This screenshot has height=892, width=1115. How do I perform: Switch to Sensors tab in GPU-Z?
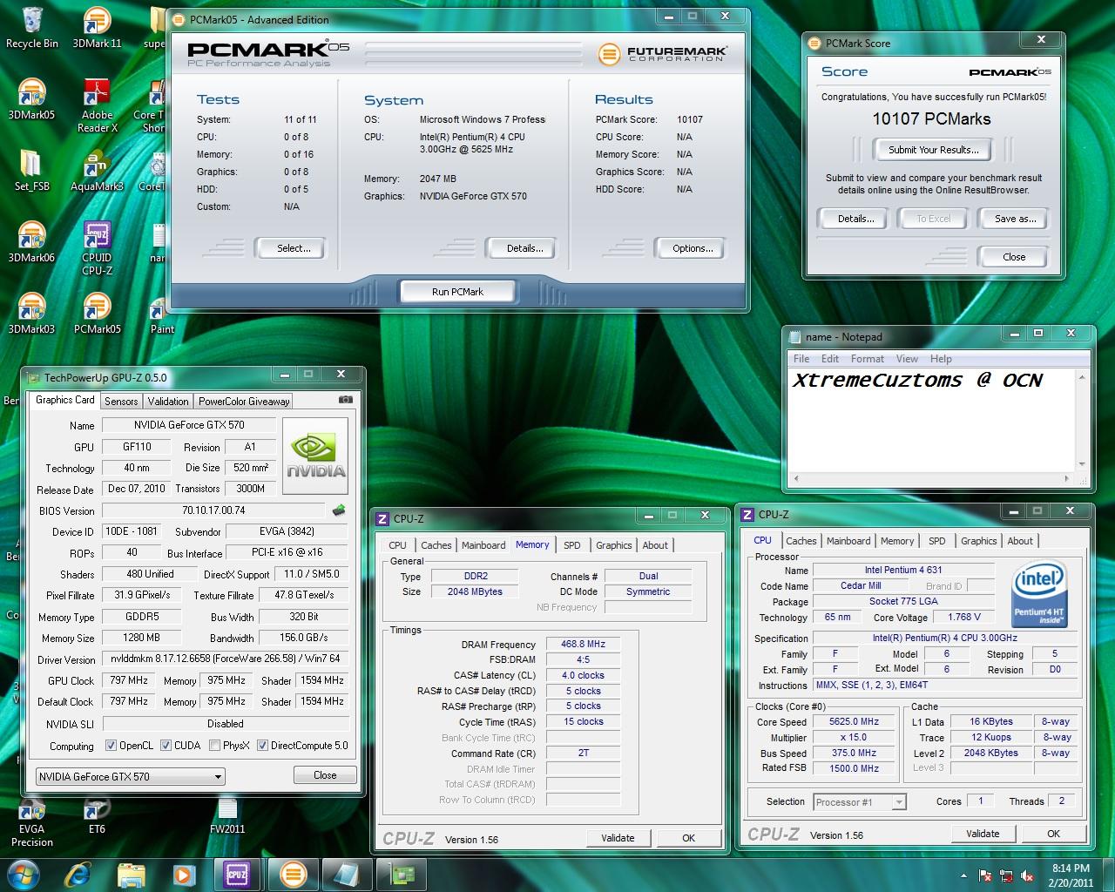[x=121, y=401]
